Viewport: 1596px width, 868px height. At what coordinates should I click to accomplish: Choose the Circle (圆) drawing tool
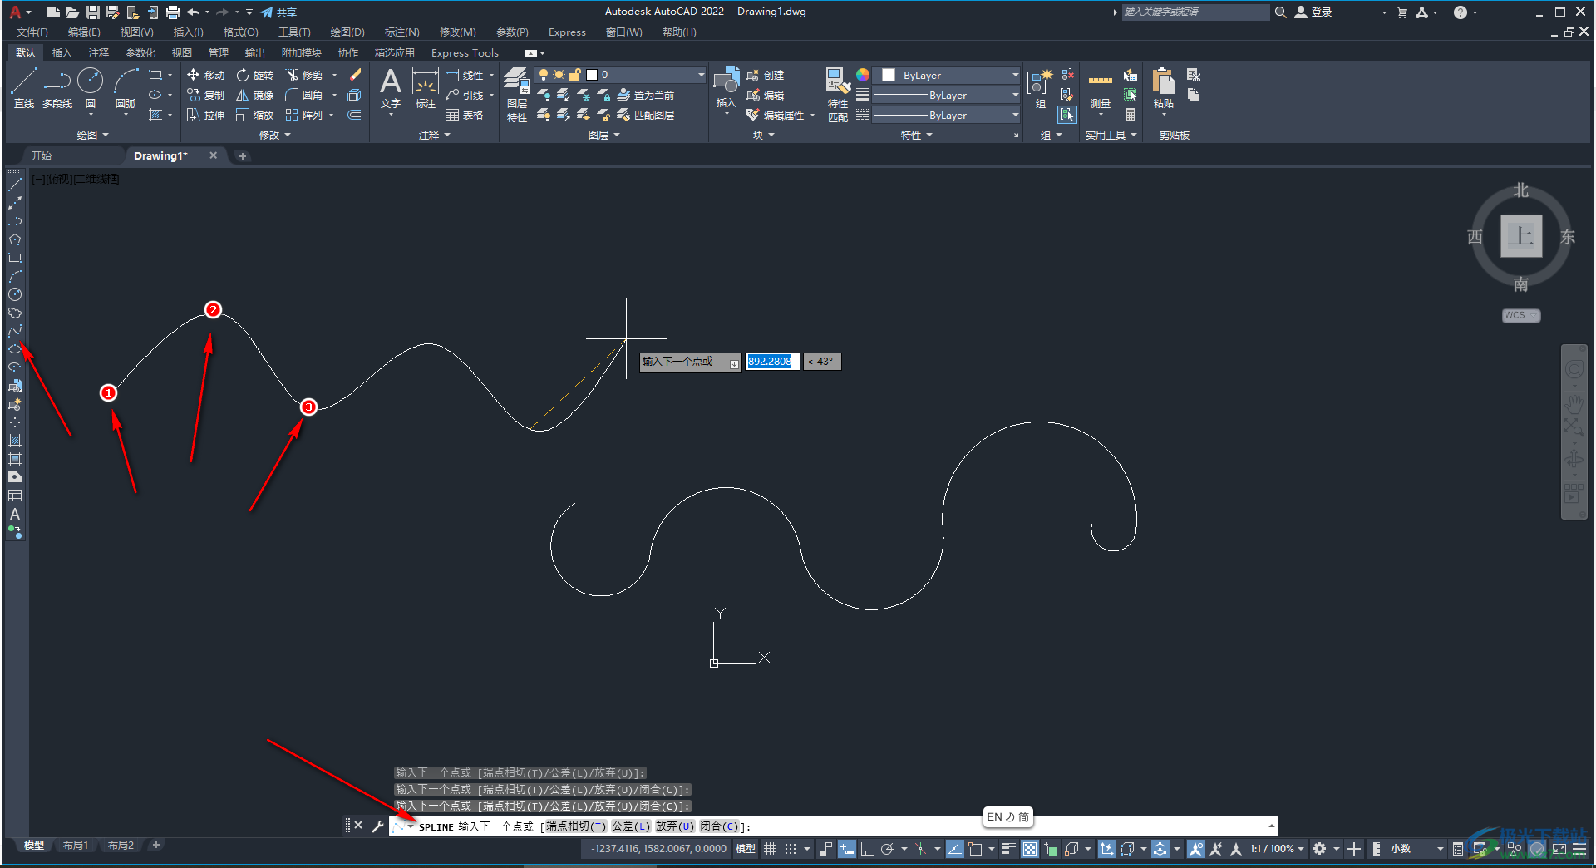[x=90, y=88]
